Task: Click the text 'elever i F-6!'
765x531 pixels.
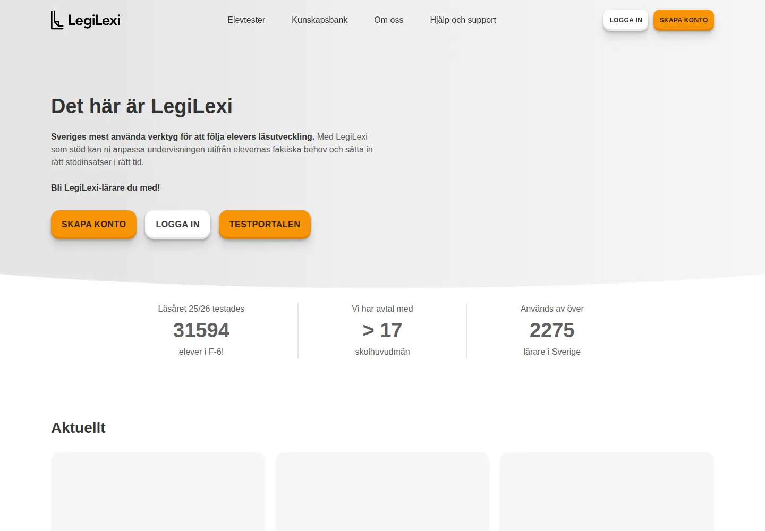Action: click(201, 352)
